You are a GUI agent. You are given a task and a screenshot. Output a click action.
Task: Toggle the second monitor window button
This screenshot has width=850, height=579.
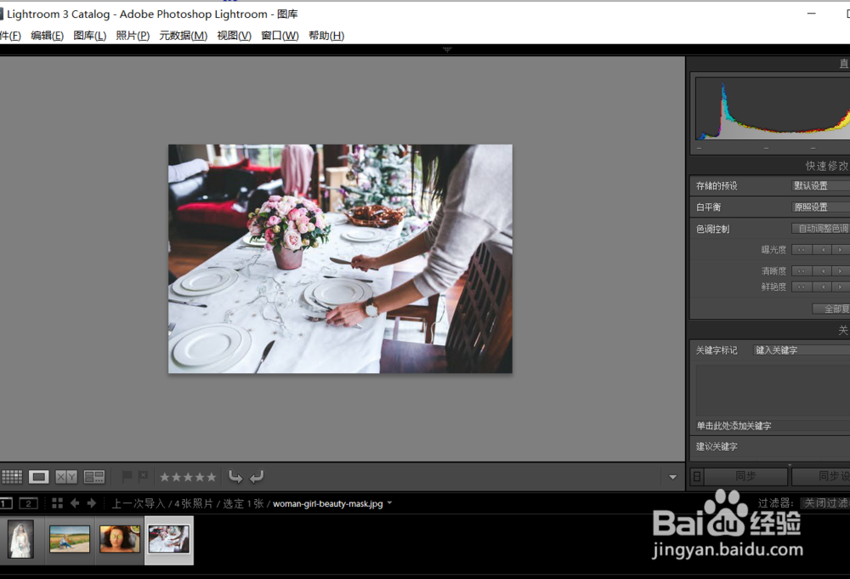click(x=28, y=503)
